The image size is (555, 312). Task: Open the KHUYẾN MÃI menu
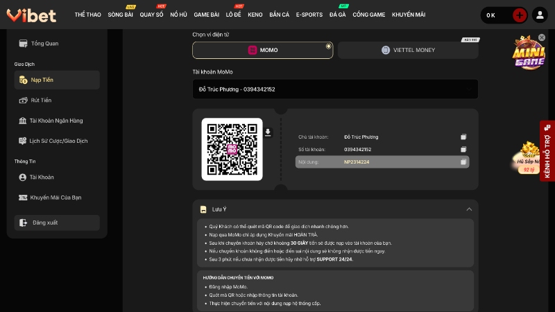pyautogui.click(x=409, y=15)
